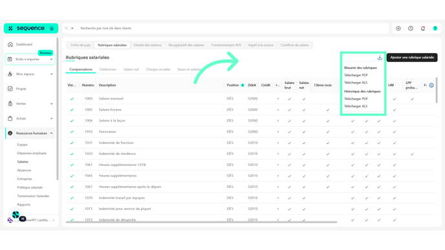Select the Déductions sub-tab

click(108, 70)
